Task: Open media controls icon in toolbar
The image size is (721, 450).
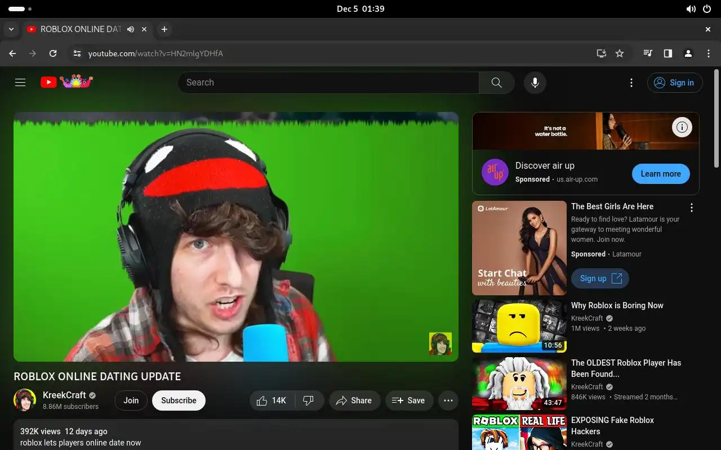Action: (648, 53)
